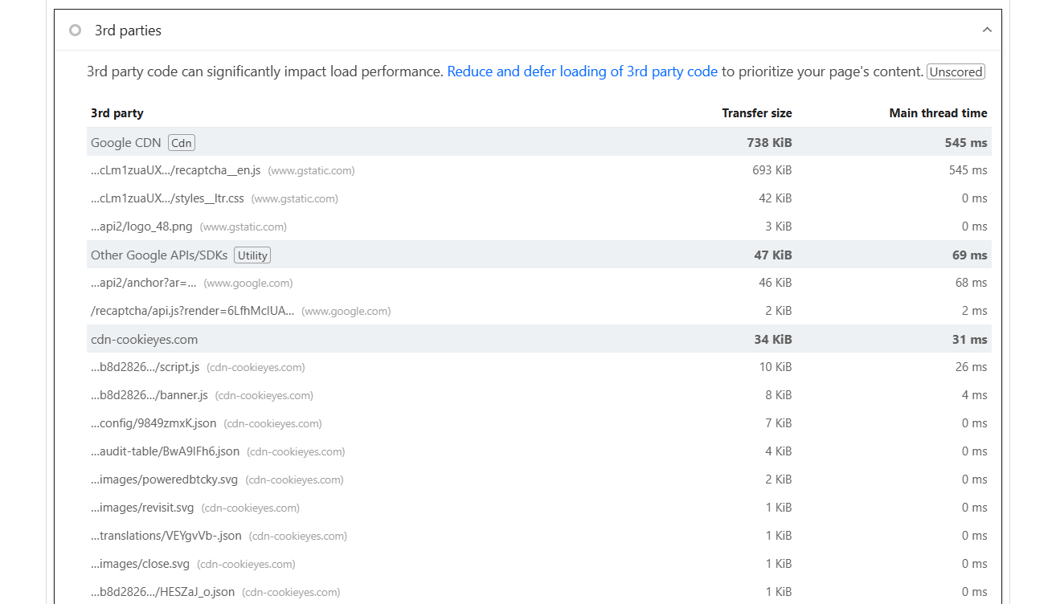Open the api2/logo_48.png resource link

pos(141,226)
